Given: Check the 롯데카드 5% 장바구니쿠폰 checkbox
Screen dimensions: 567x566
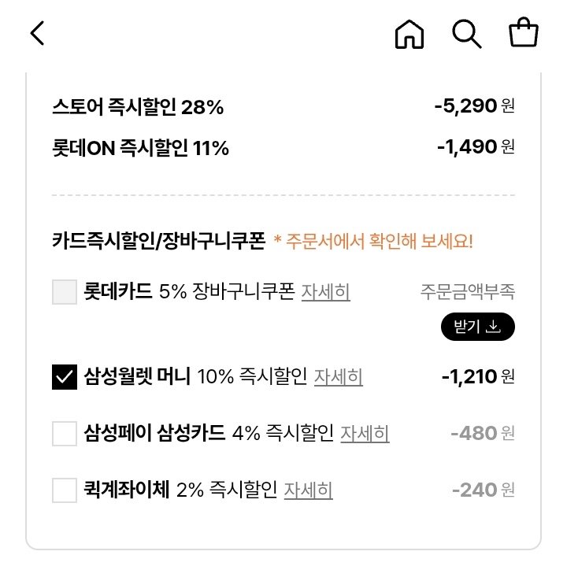Looking at the screenshot, I should point(65,292).
